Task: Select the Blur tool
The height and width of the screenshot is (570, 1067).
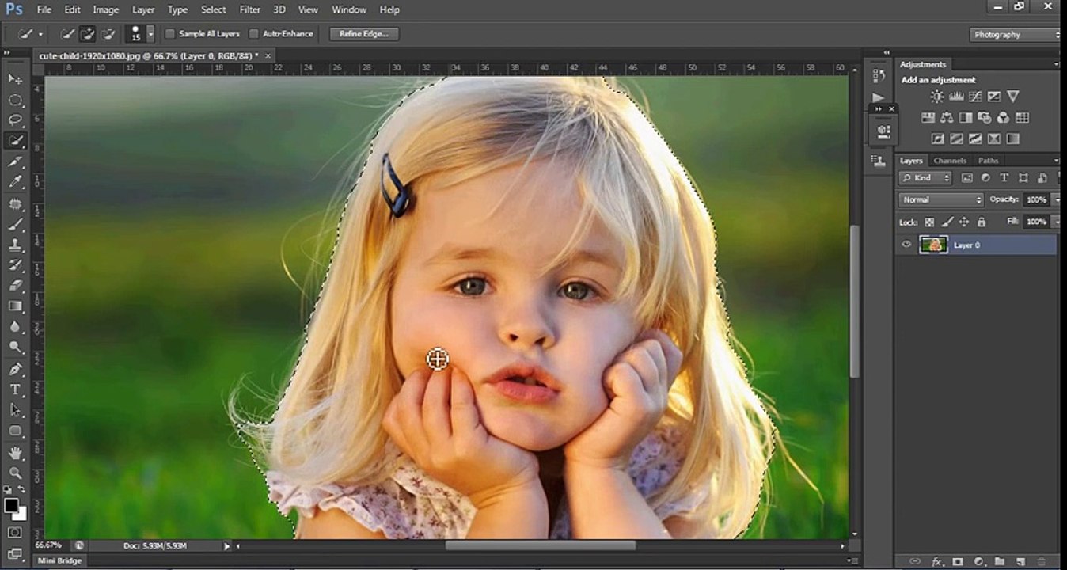Action: 15,327
